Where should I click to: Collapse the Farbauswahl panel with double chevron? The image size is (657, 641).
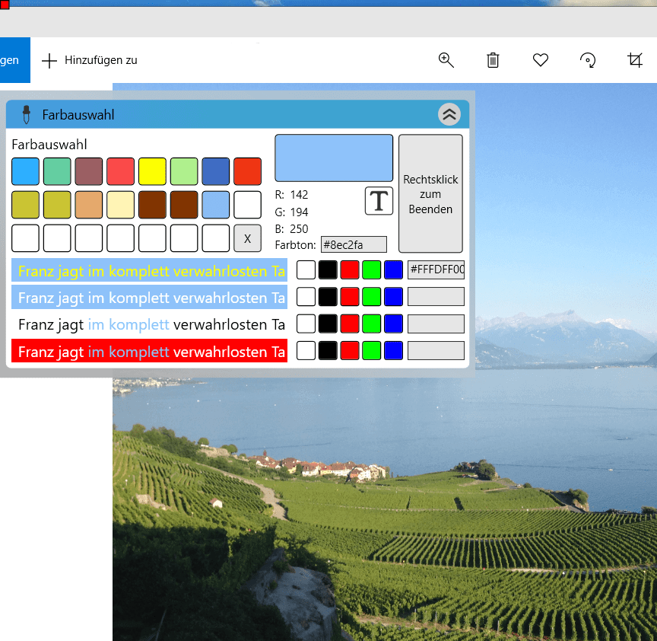[x=449, y=114]
